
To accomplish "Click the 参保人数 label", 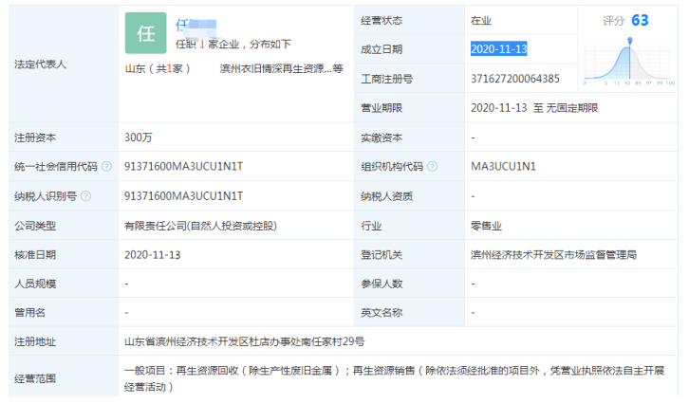I will point(382,284).
